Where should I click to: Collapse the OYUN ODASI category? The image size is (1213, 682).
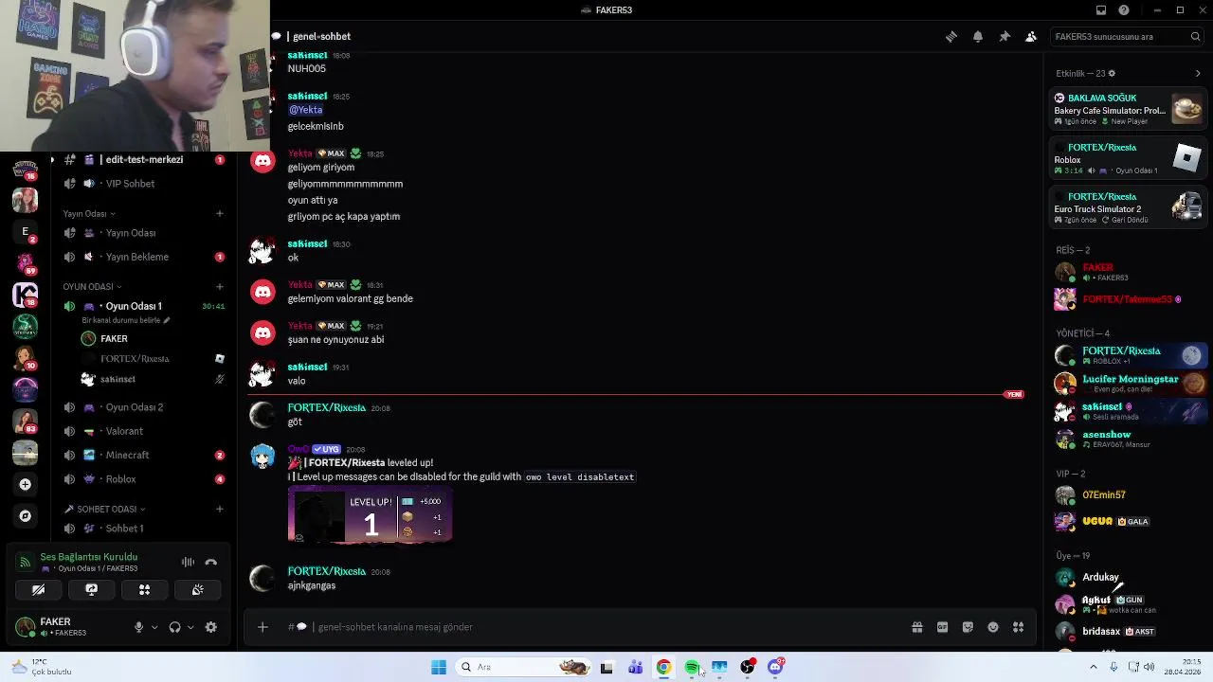pos(92,287)
